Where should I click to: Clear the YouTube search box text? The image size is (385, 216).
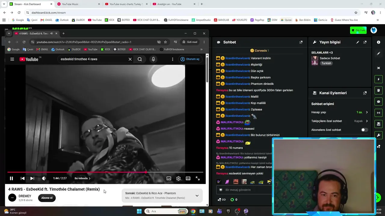[130, 59]
